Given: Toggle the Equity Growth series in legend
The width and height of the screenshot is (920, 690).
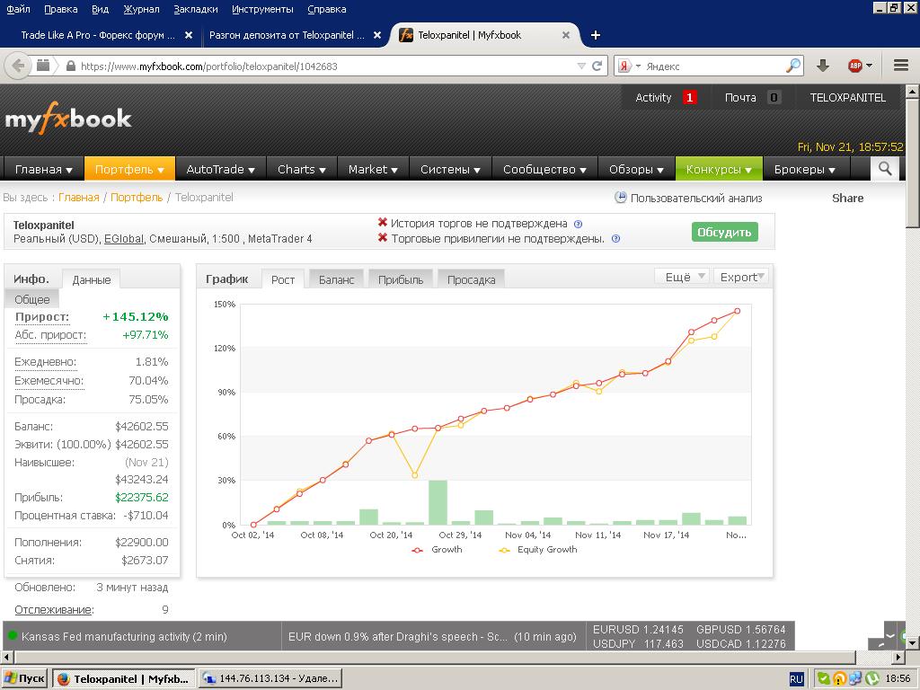Looking at the screenshot, I should (x=537, y=549).
